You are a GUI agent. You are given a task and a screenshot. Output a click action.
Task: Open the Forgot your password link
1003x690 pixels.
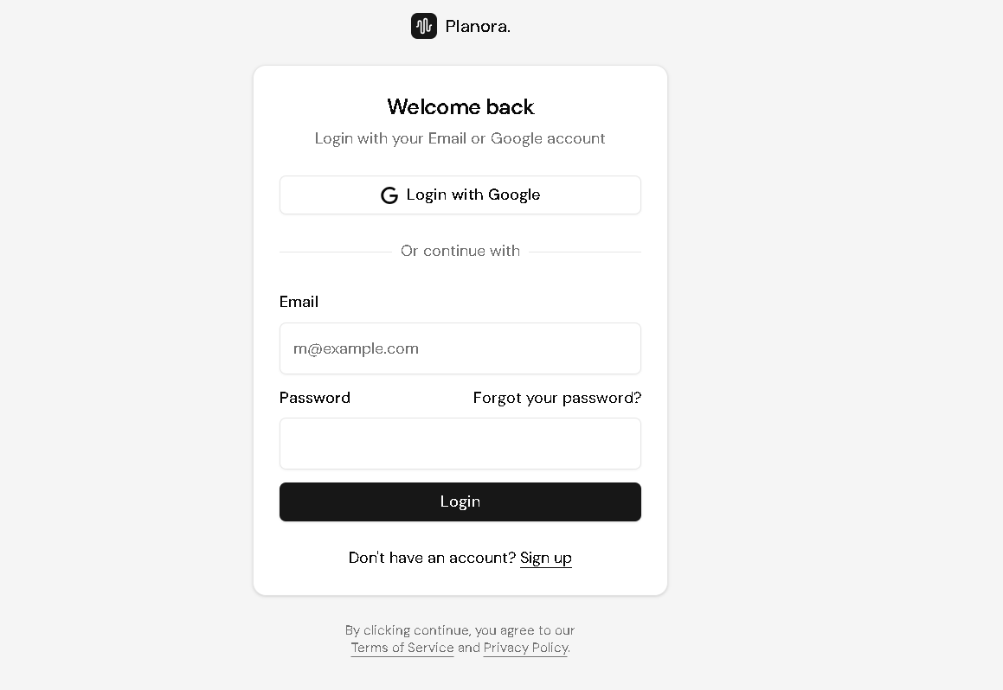point(556,398)
